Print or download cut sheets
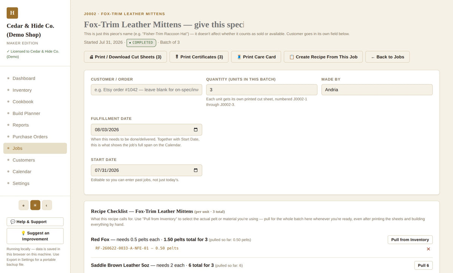The image size is (453, 273). point(125,57)
